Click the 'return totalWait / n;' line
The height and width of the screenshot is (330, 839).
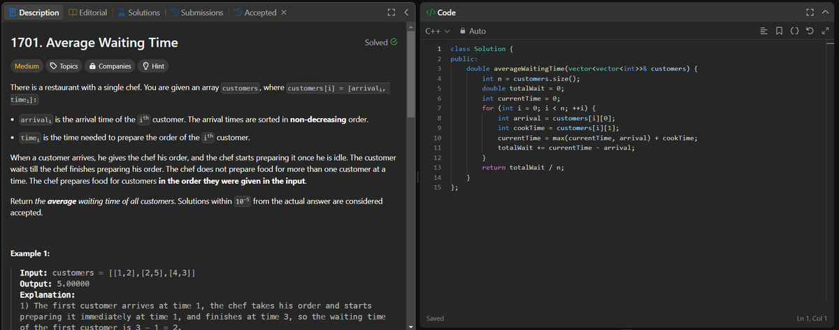click(x=523, y=167)
